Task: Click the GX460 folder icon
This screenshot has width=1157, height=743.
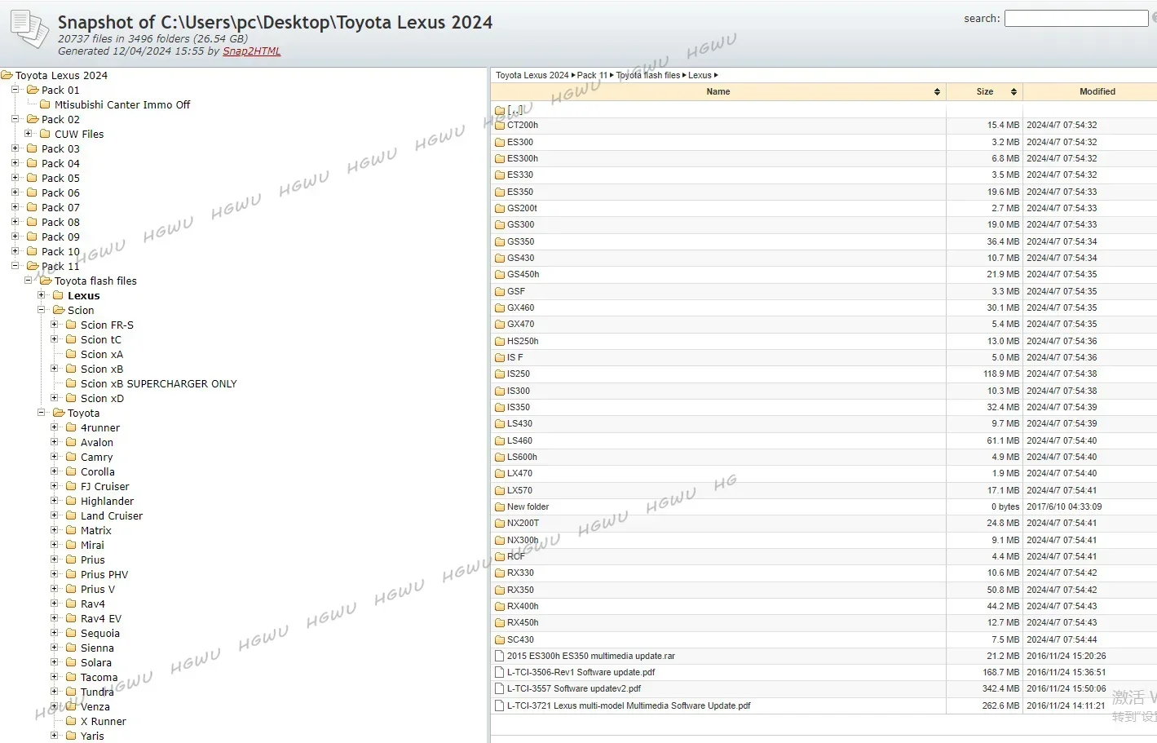Action: 500,308
